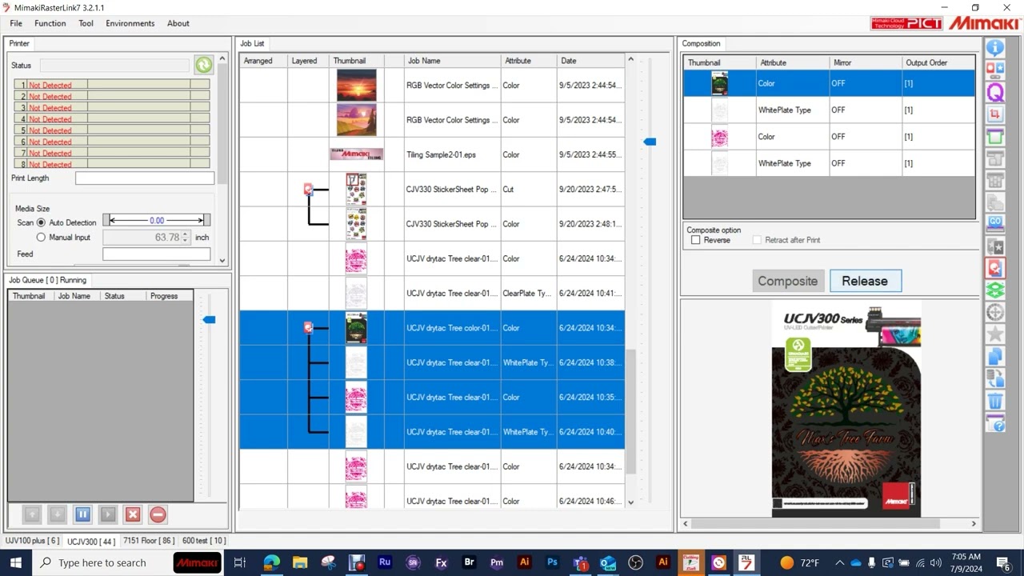Click the green refresh printer status icon
Screen dimensions: 1024x576
pos(204,65)
